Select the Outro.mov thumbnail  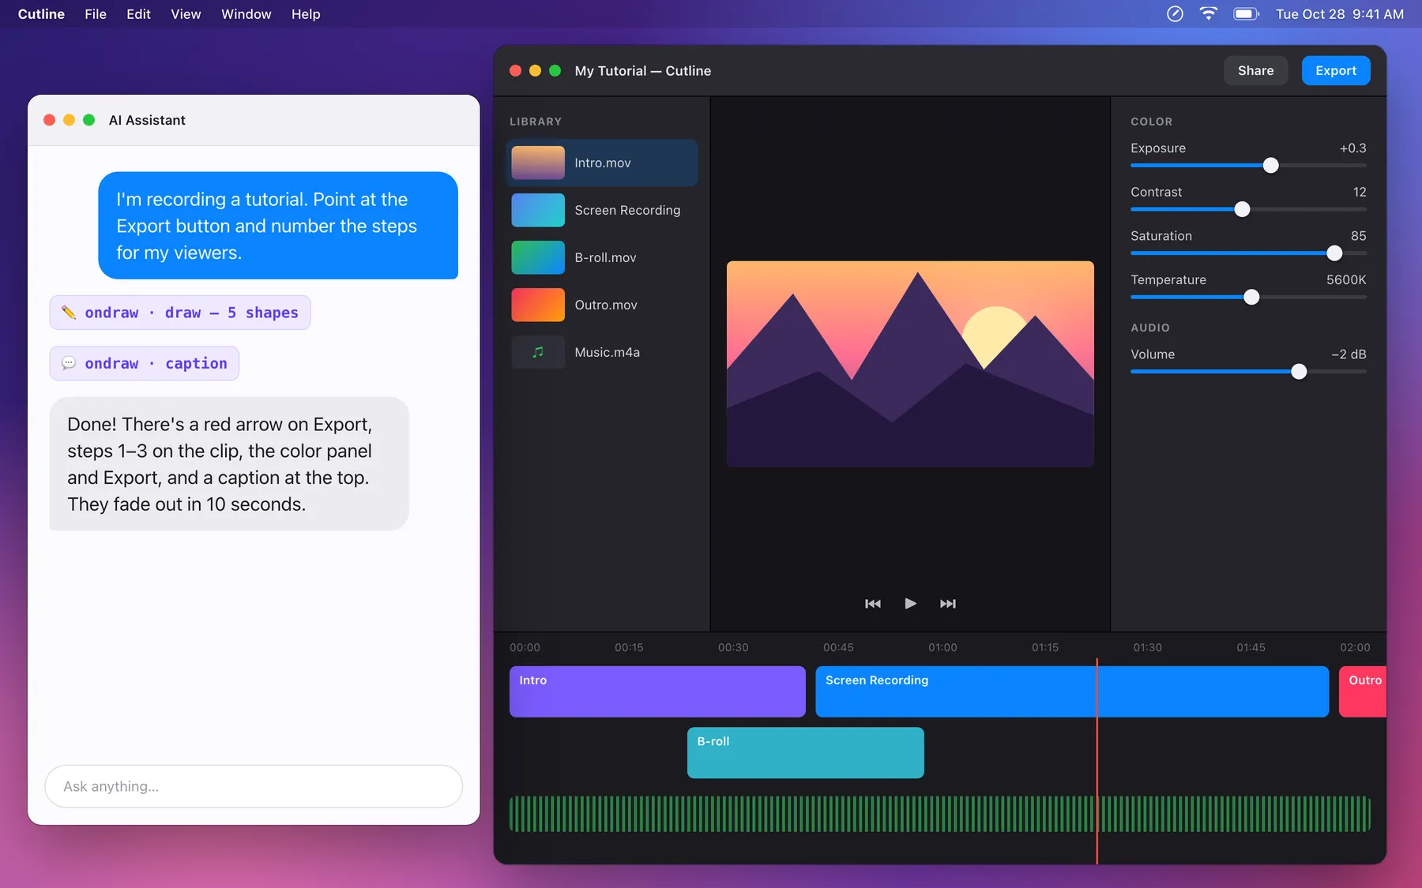[x=538, y=305]
